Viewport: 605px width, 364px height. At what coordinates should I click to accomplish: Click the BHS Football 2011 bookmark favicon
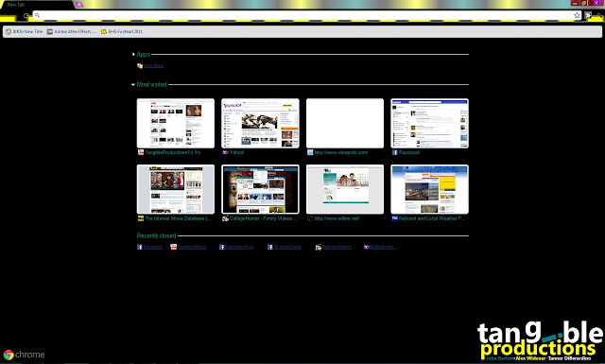pos(103,31)
